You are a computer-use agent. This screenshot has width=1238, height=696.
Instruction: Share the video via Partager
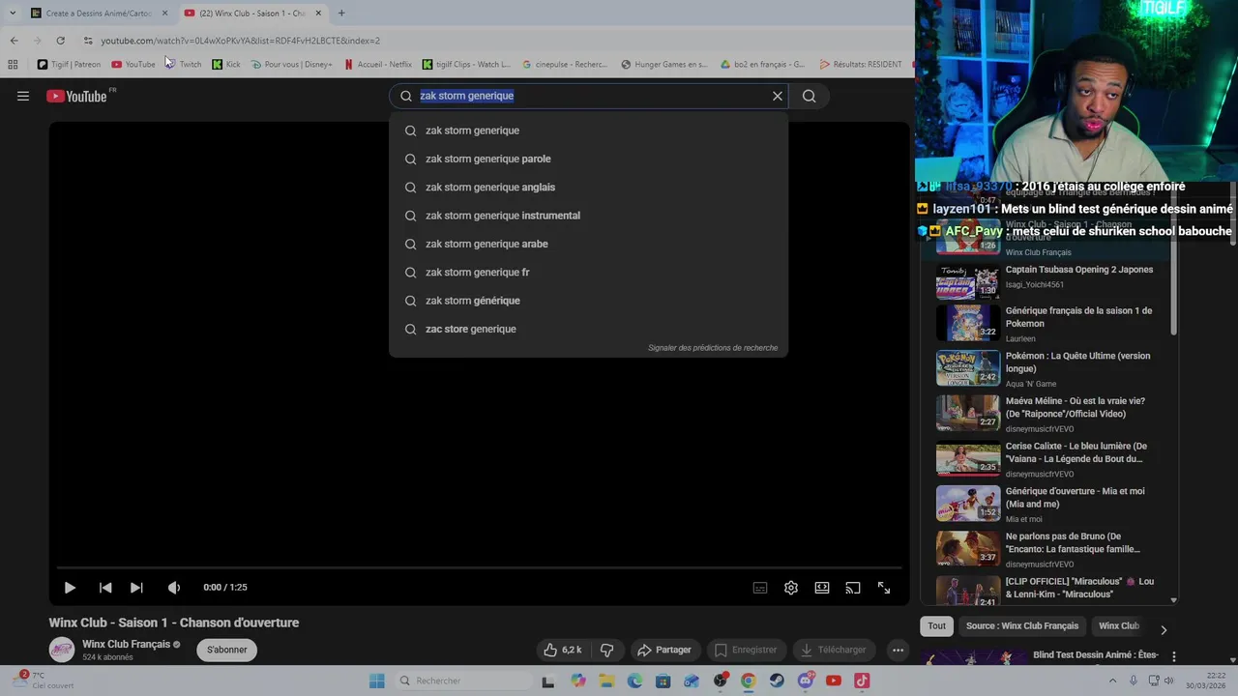pyautogui.click(x=663, y=650)
